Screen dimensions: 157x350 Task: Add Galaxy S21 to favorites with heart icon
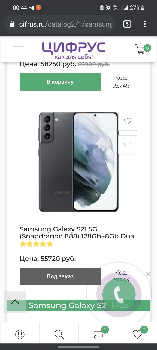[128, 121]
